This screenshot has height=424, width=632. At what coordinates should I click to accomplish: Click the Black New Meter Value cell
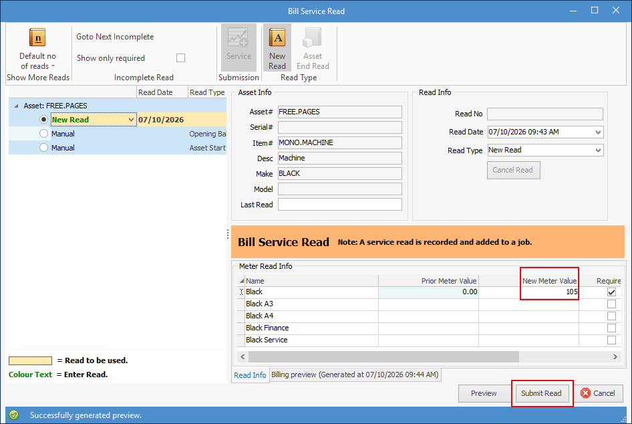pos(528,292)
